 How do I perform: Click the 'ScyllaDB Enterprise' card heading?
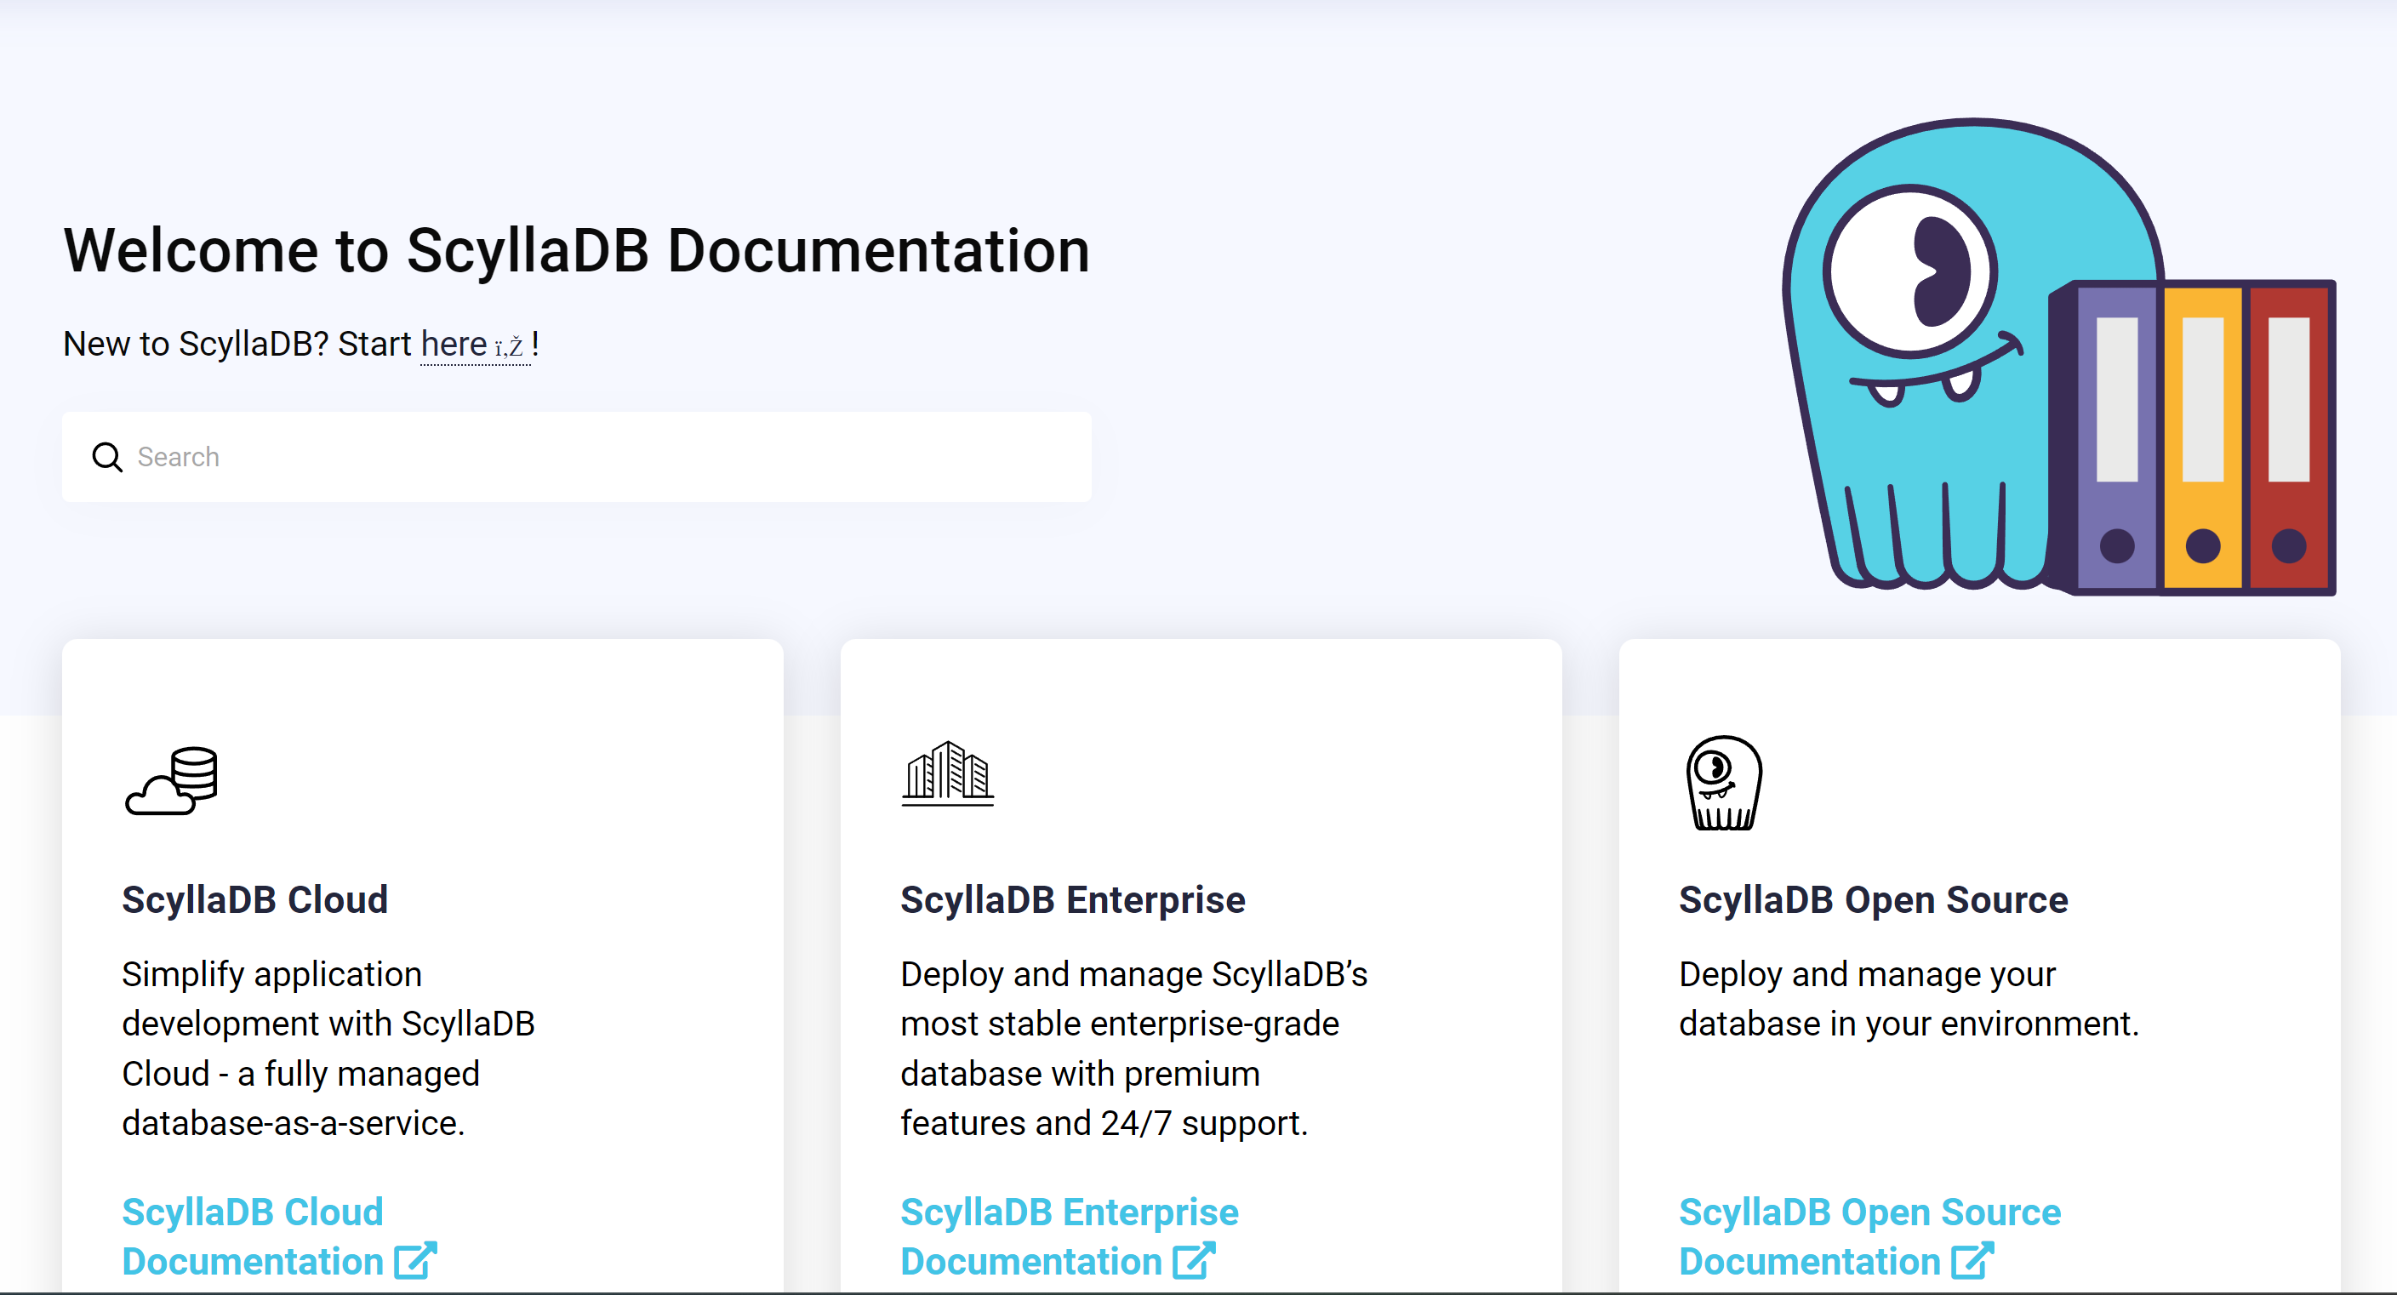pos(1073,899)
